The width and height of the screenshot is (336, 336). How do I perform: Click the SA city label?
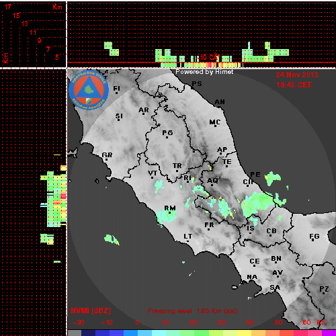(275, 287)
